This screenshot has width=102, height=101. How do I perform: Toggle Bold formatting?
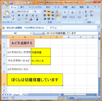(x=19, y=15)
